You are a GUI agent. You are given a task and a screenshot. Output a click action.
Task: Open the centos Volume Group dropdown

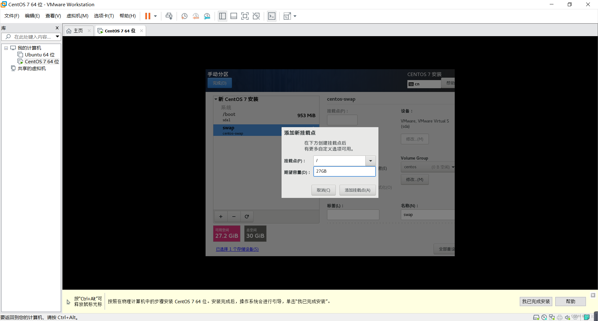point(428,167)
